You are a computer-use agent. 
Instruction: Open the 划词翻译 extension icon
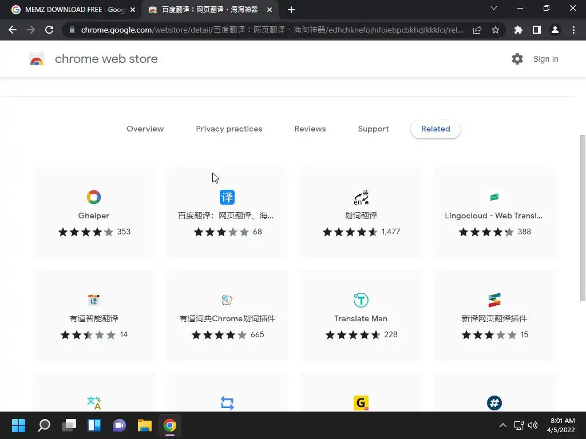click(x=361, y=197)
